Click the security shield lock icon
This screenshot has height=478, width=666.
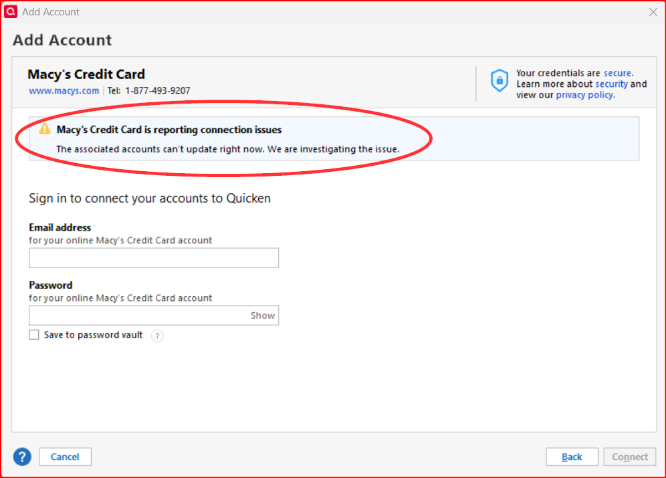click(x=499, y=80)
